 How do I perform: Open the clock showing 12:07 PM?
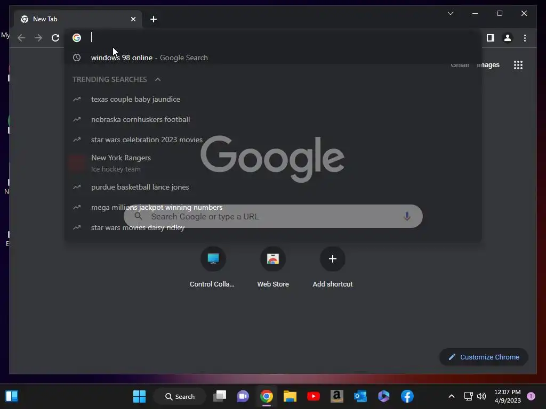click(508, 396)
